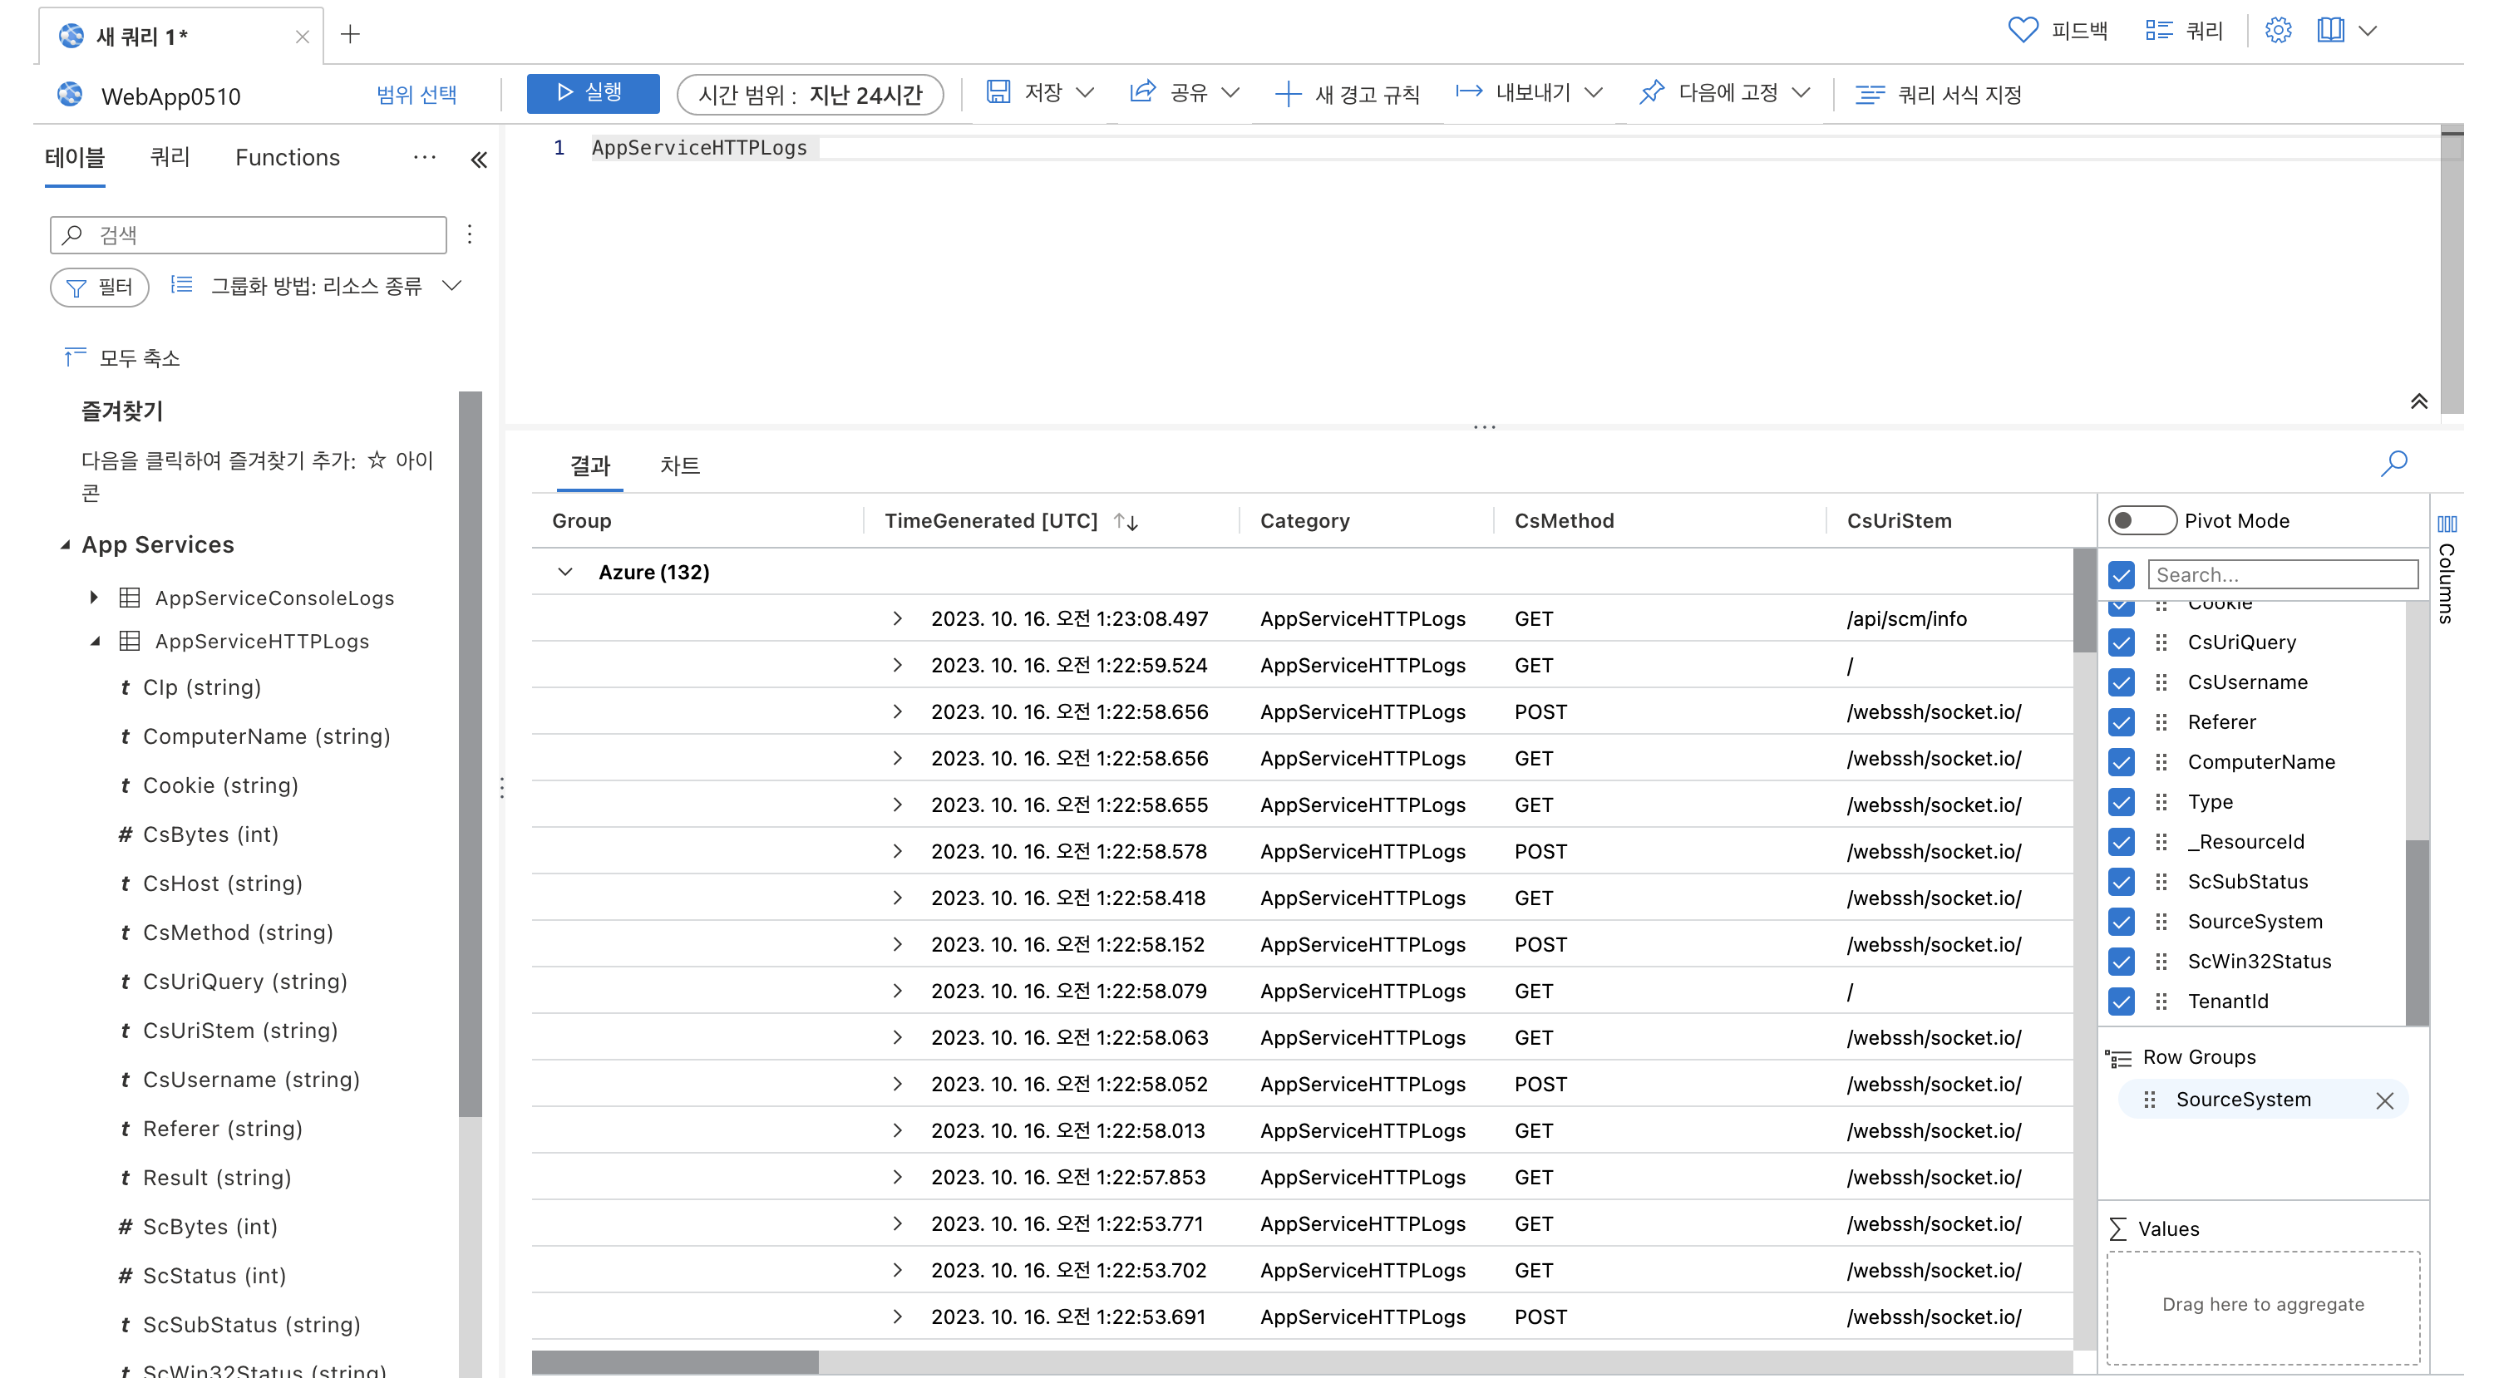2494x1378 pixels.
Task: Click the New alert rule plus icon
Action: tap(1287, 94)
